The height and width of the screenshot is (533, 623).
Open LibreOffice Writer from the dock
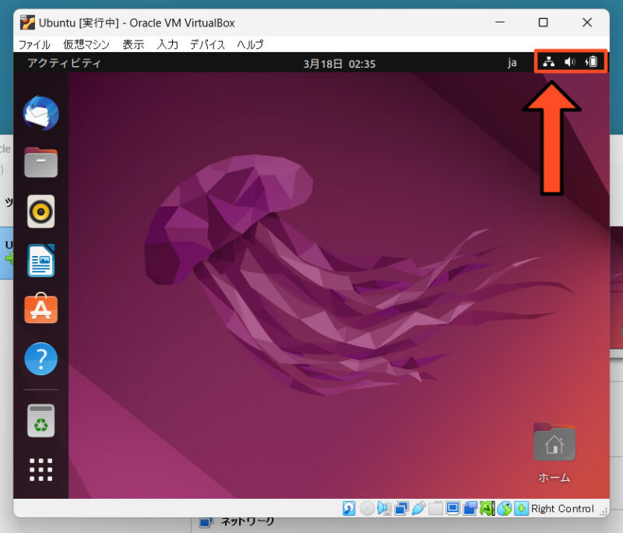tap(41, 261)
